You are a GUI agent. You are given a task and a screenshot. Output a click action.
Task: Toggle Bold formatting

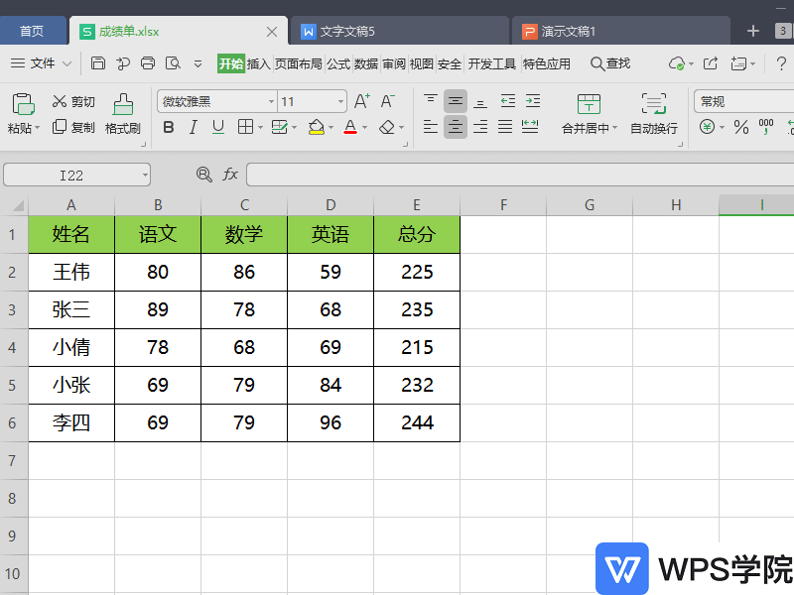point(169,127)
